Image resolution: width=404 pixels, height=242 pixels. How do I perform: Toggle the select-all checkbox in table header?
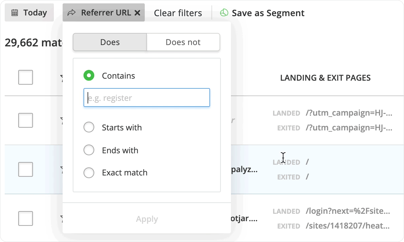pyautogui.click(x=26, y=77)
